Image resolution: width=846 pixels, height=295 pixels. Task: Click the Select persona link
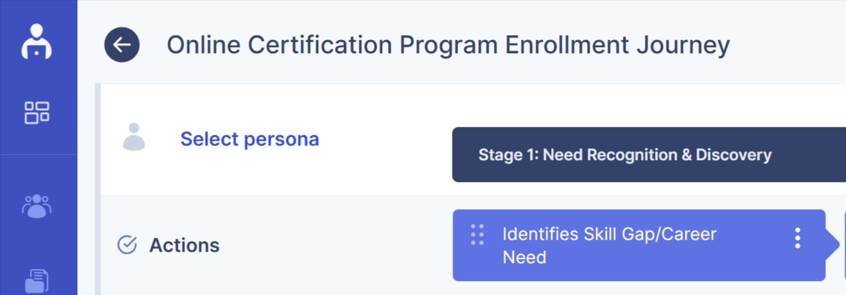point(250,140)
